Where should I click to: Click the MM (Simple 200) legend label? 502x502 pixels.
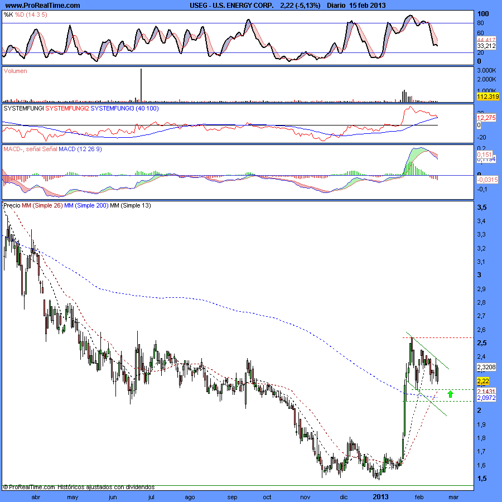coord(86,205)
